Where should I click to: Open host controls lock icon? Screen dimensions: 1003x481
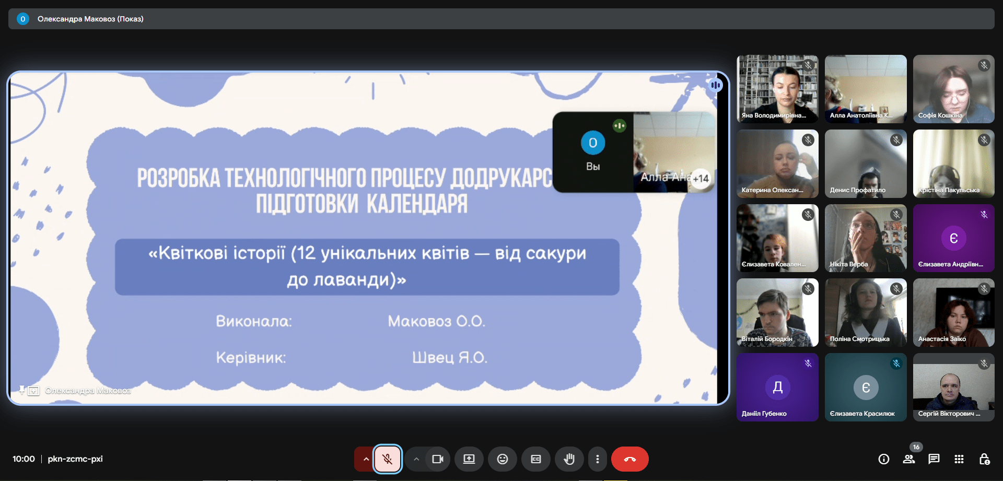(984, 459)
